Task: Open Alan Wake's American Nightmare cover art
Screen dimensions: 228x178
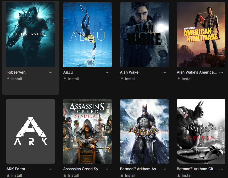Action: [x=201, y=35]
